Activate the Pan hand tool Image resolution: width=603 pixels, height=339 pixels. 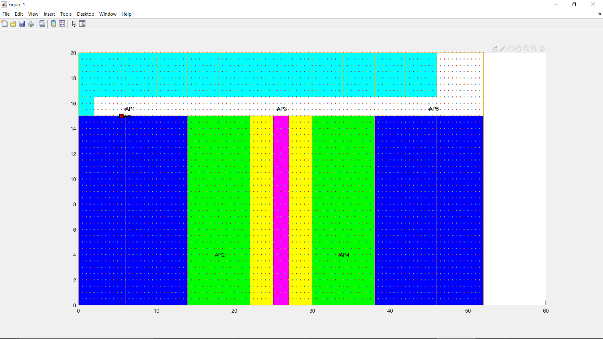click(519, 49)
